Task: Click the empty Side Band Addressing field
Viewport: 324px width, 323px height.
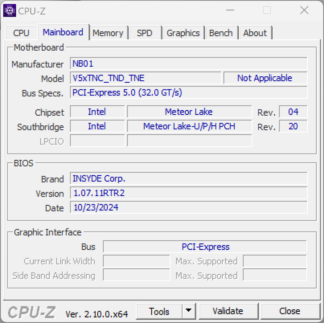Action: (136, 275)
